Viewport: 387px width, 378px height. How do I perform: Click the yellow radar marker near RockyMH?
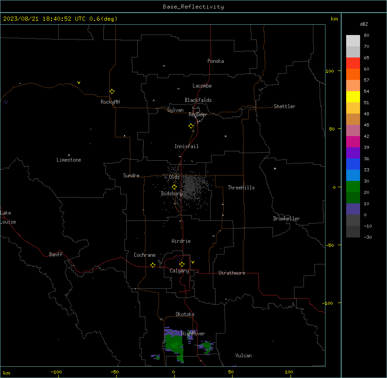pyautogui.click(x=112, y=92)
